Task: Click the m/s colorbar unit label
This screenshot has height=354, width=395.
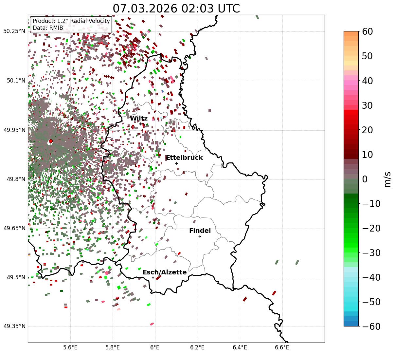Action: click(387, 179)
